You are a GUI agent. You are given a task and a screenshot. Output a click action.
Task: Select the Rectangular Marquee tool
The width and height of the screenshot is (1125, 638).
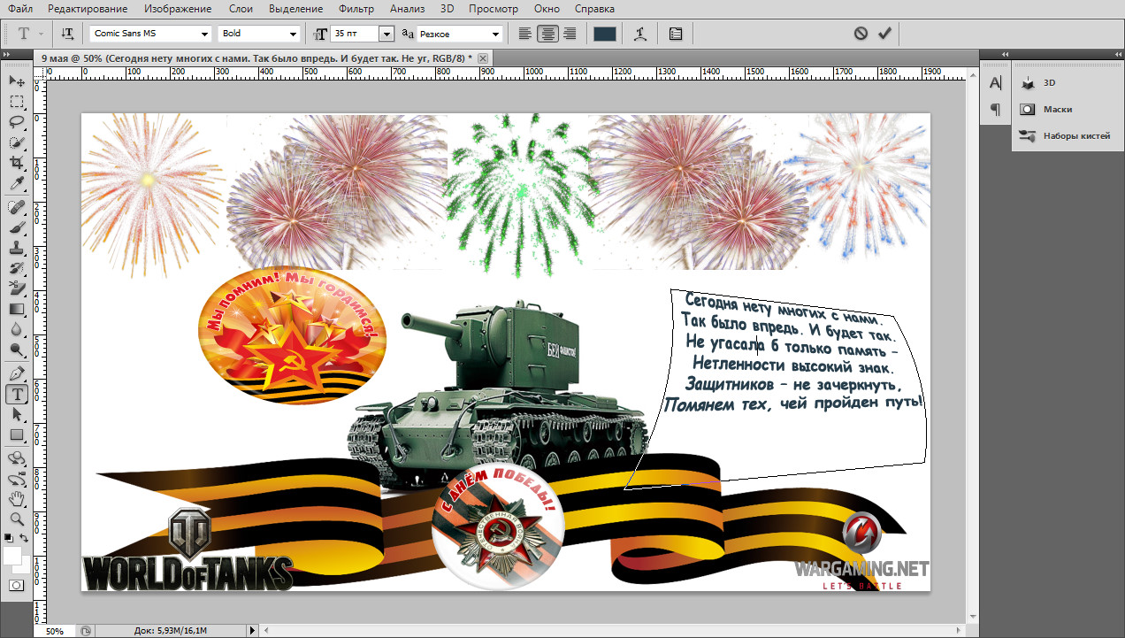(16, 102)
